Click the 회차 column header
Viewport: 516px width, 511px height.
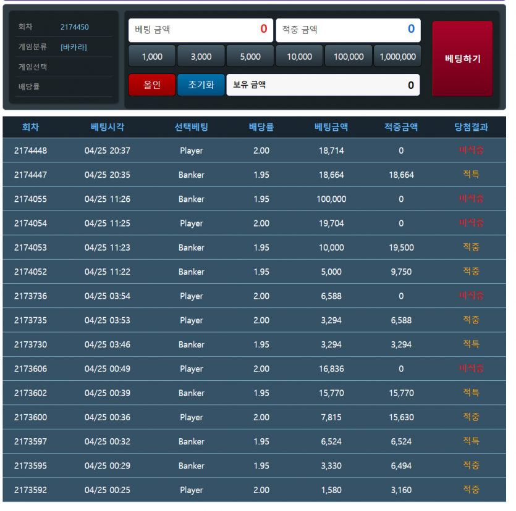30,127
